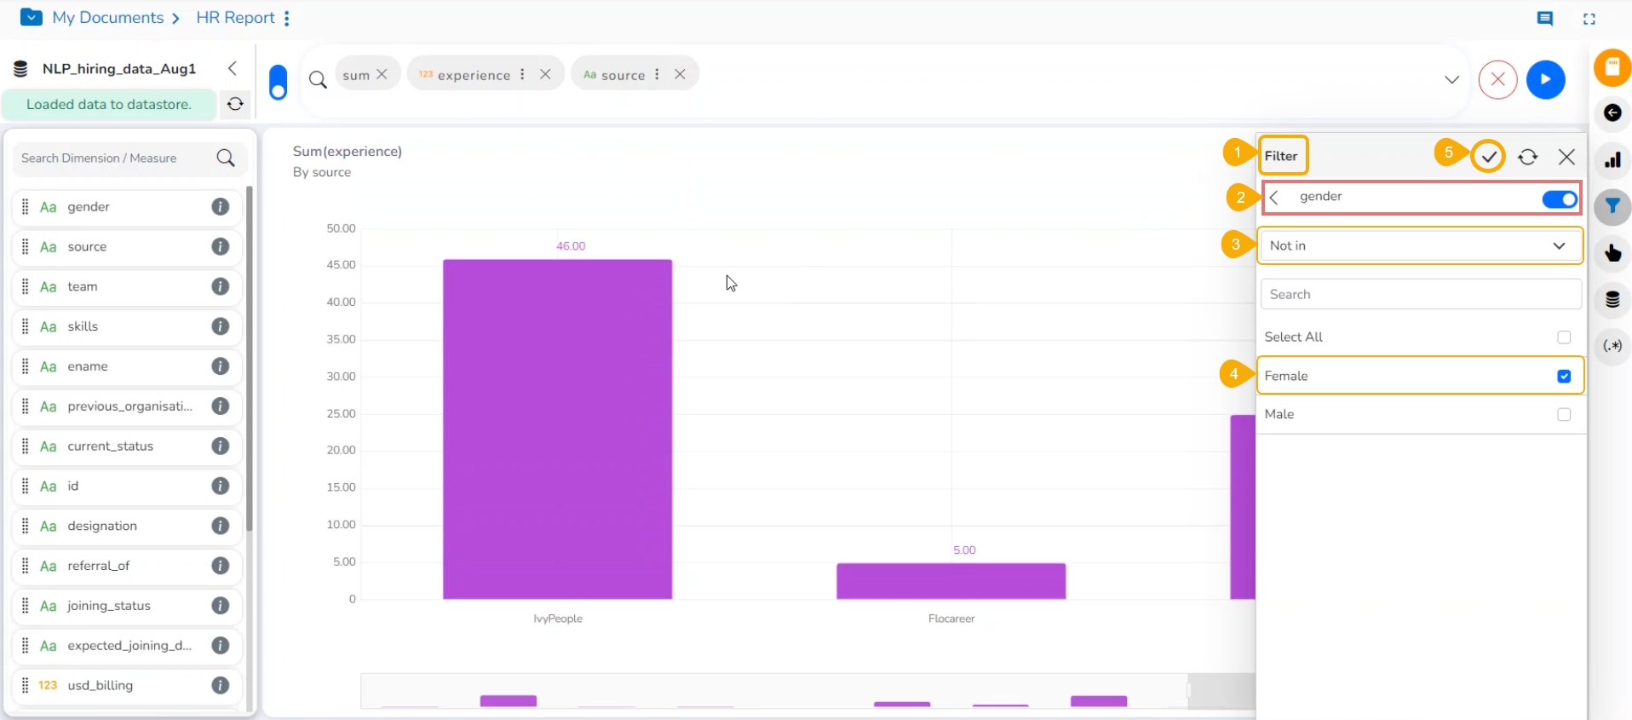Image resolution: width=1632 pixels, height=720 pixels.
Task: Show info for the gender field
Action: (221, 206)
